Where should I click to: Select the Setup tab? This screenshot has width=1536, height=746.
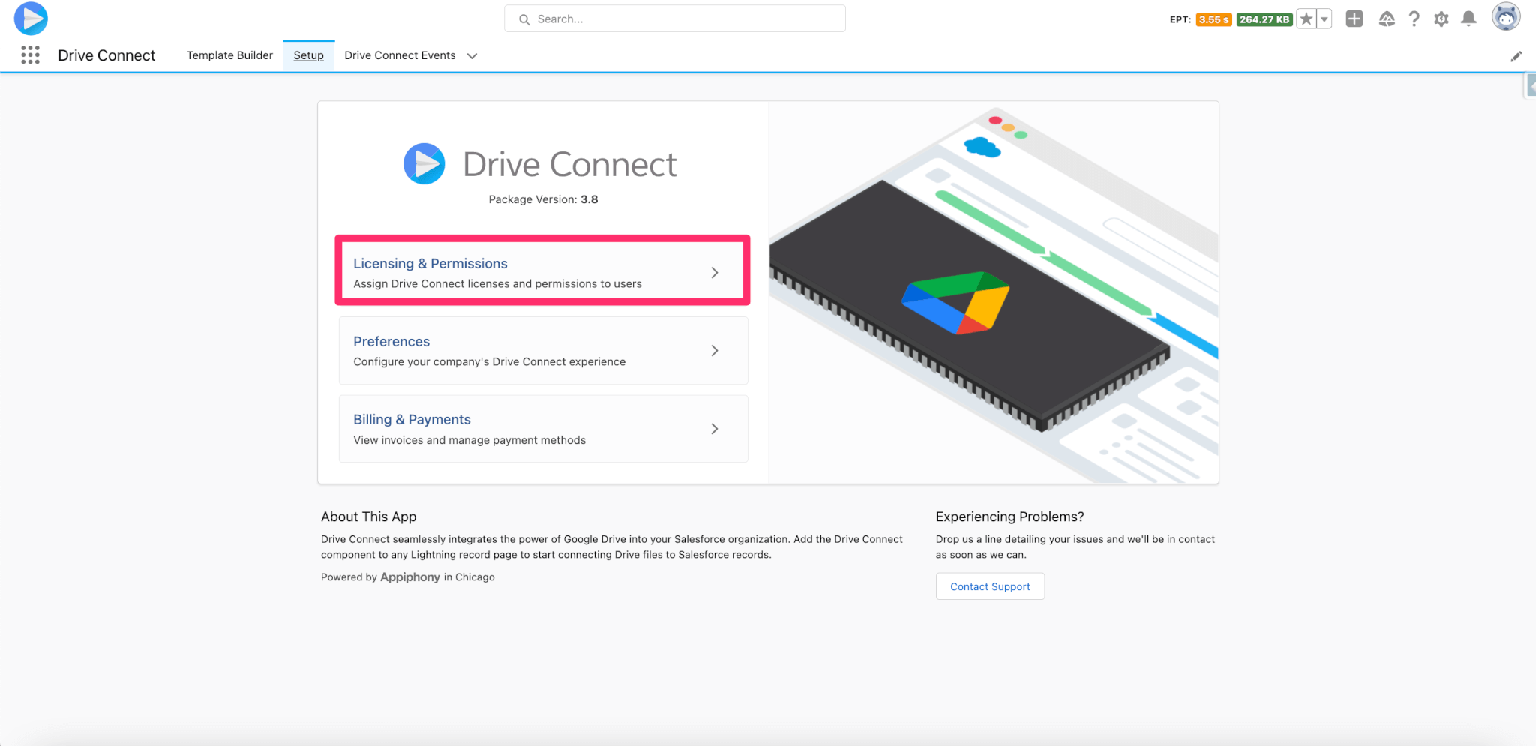click(x=308, y=55)
